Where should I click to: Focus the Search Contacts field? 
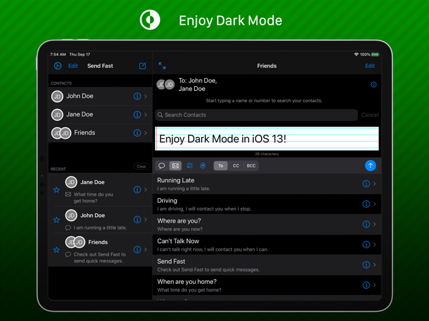pos(256,115)
